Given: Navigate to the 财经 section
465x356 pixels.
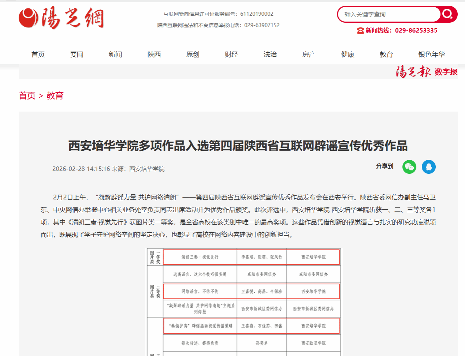Looking at the screenshot, I should coord(231,55).
